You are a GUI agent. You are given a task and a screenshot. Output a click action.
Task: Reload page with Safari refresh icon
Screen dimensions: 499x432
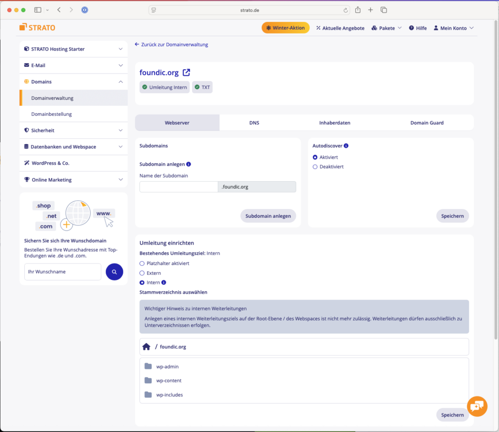click(346, 10)
